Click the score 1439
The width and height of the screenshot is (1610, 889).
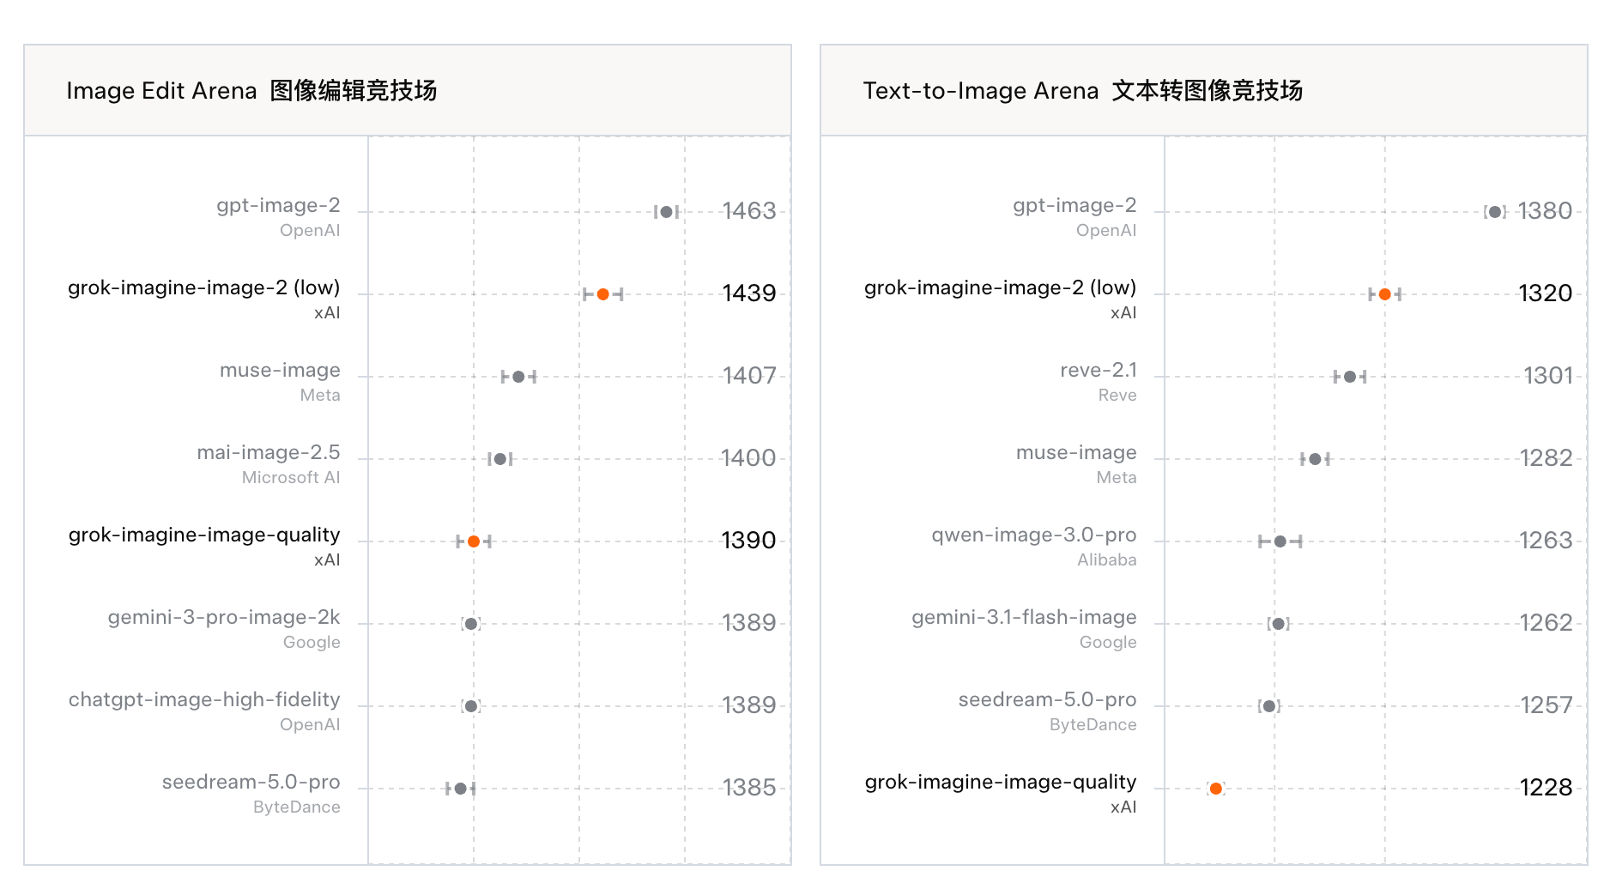(749, 293)
